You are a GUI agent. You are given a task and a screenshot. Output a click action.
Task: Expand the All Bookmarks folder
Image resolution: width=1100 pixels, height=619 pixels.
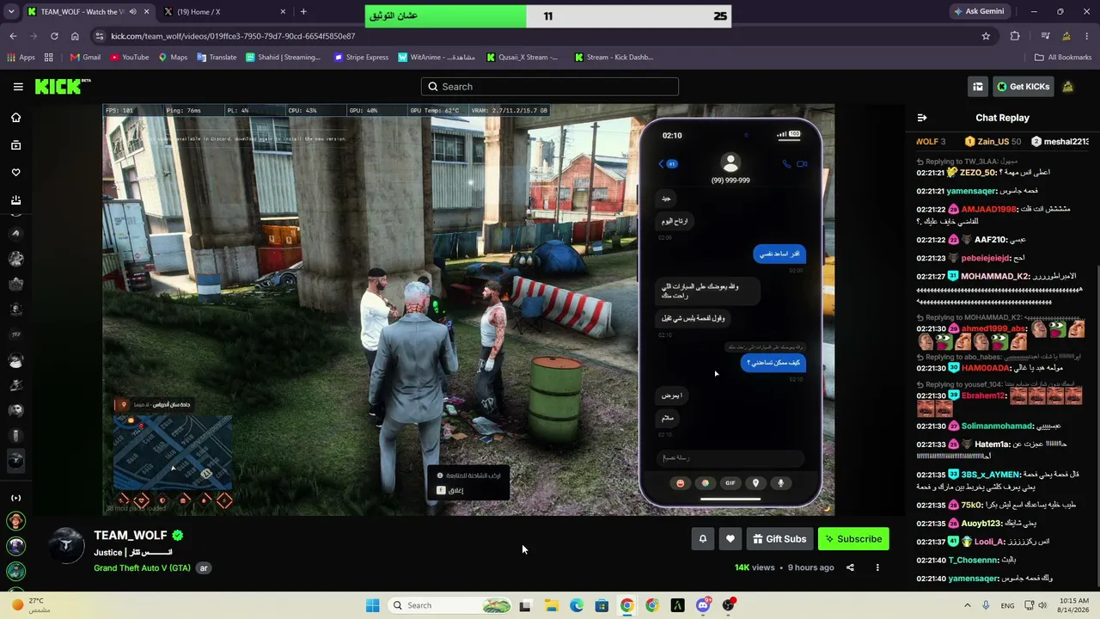pos(1063,58)
